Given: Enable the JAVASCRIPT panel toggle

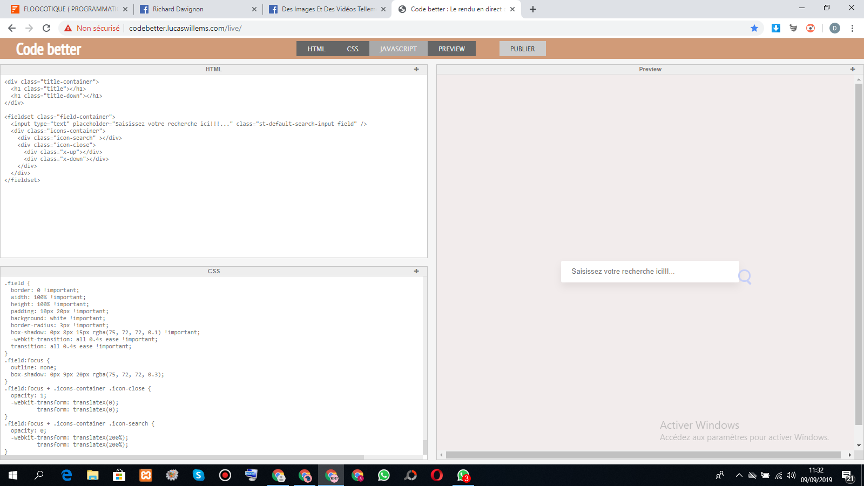Looking at the screenshot, I should click(x=398, y=49).
